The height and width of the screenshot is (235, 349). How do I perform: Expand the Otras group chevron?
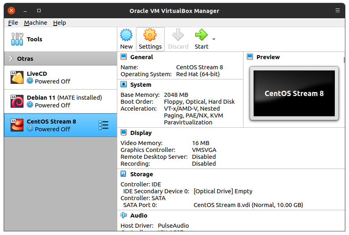(x=11, y=59)
